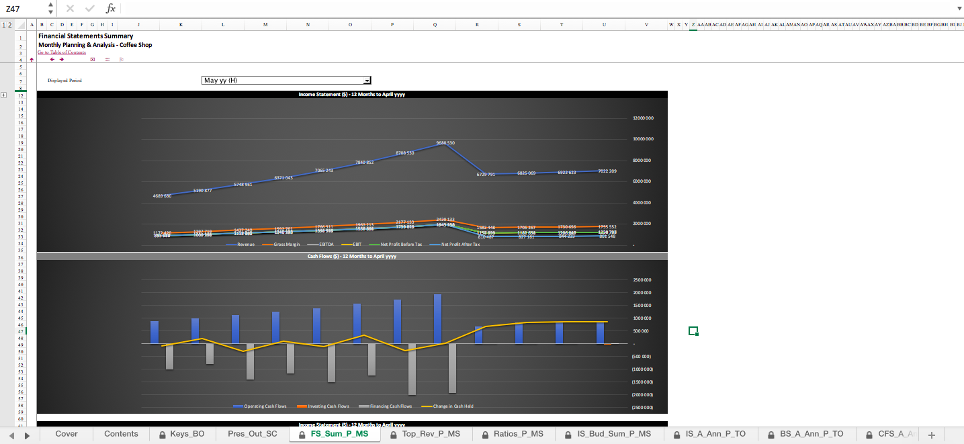Show outline level 1 rows

pyautogui.click(x=3, y=25)
